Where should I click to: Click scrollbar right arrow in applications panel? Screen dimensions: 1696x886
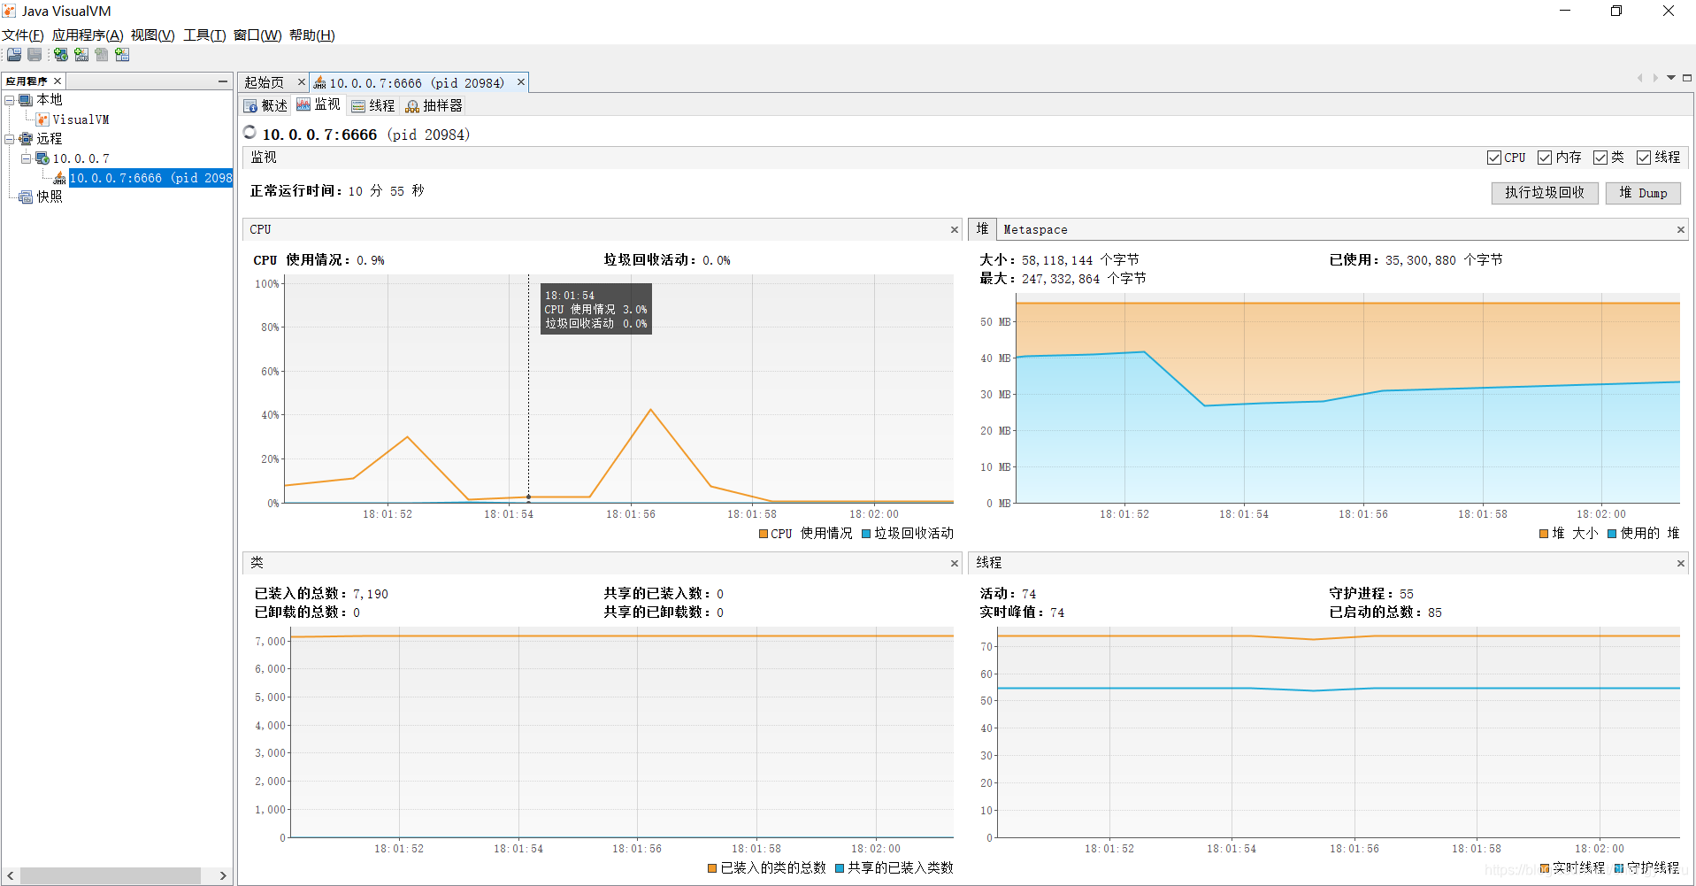coord(223,875)
